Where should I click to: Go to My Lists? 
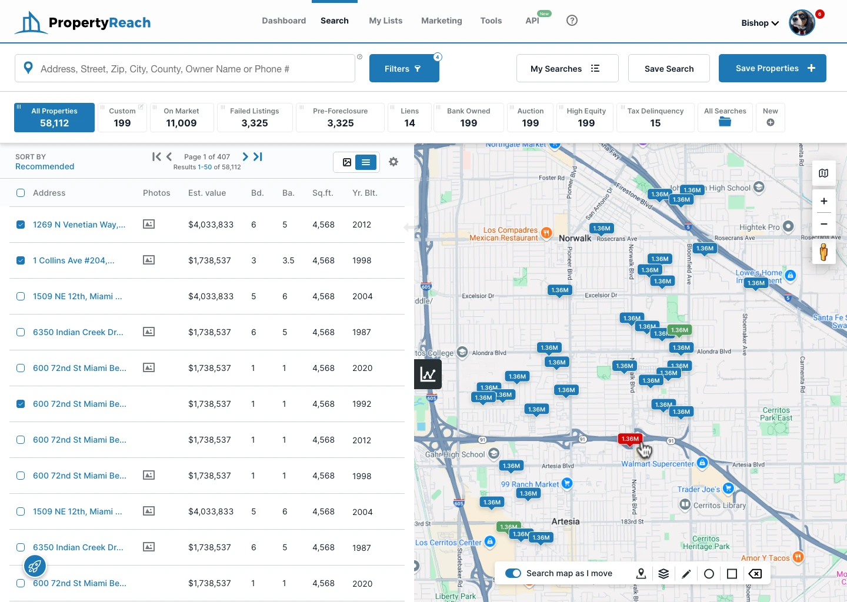coord(386,21)
